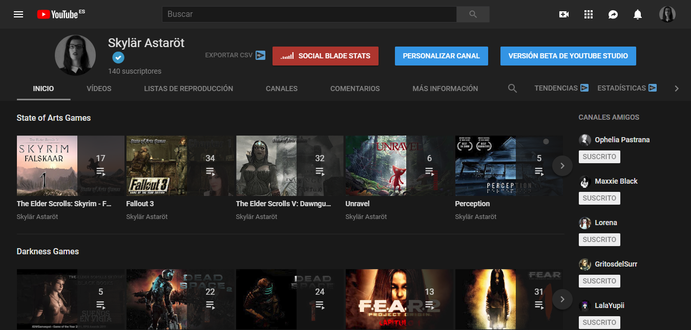Show next State of Arts Games playlists
Image resolution: width=691 pixels, height=330 pixels.
[x=562, y=166]
